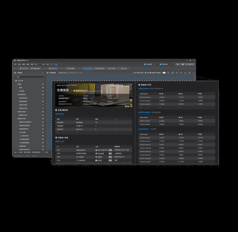Click the file preview panel icon (文件浏览器)

pyautogui.click(x=47, y=73)
